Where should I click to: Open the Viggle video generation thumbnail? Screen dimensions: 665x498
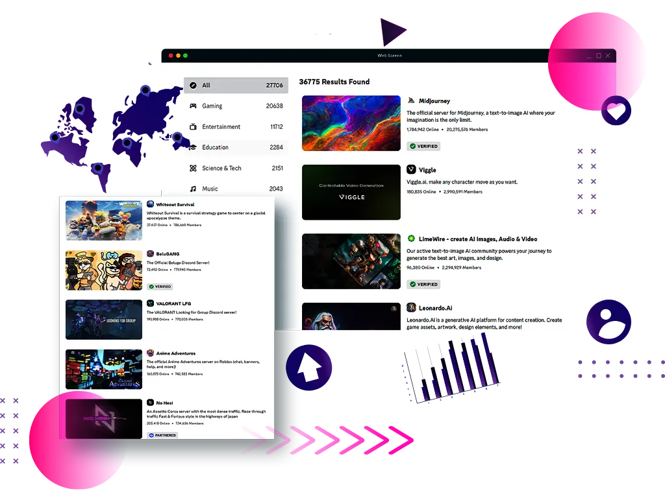coord(351,192)
